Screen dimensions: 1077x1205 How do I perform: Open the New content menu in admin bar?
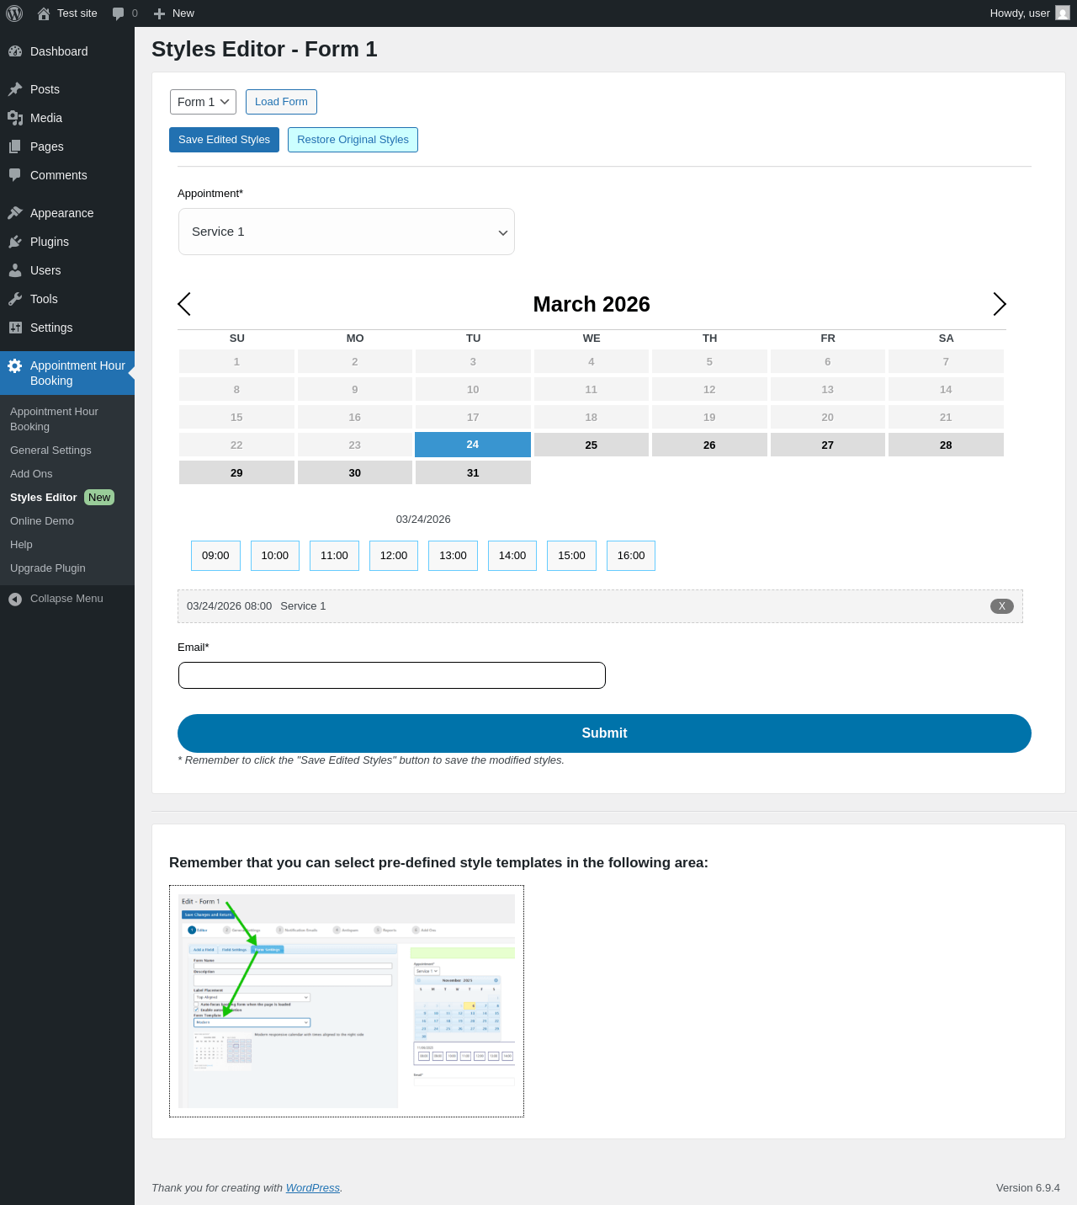pos(174,13)
